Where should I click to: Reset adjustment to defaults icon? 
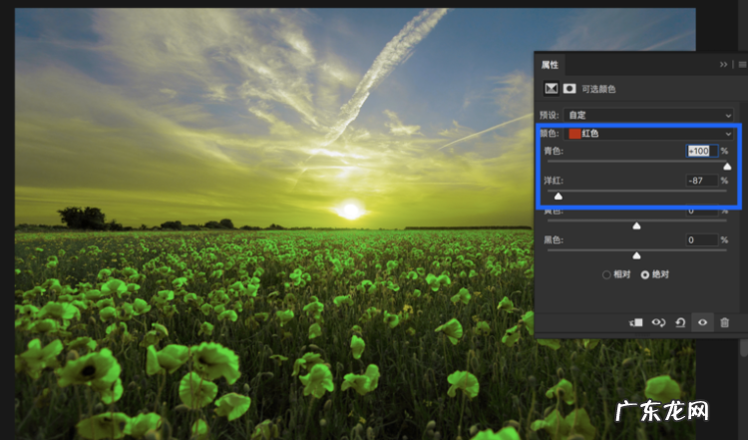tap(680, 322)
